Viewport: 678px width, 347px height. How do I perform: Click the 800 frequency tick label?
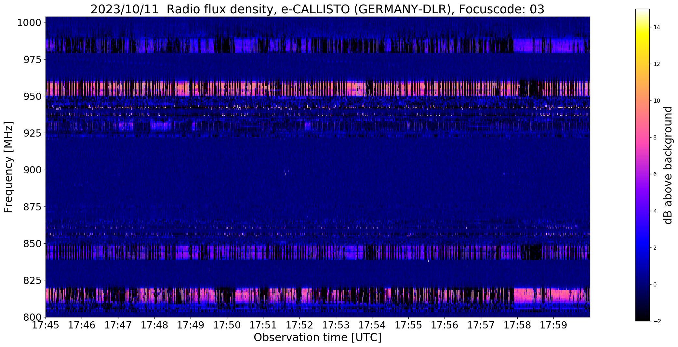[x=33, y=317]
